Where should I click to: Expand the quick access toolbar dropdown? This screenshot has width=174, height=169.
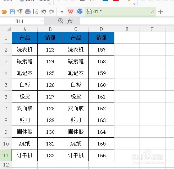point(62,12)
